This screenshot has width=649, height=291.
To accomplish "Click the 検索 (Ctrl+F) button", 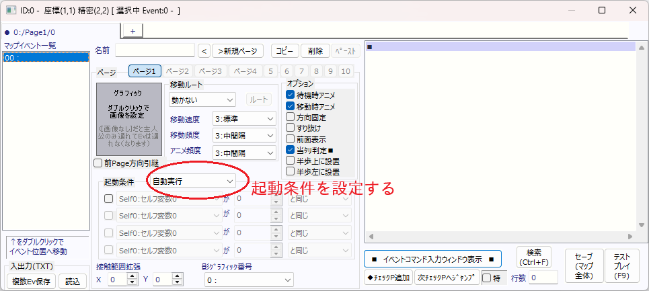I will pos(534,257).
